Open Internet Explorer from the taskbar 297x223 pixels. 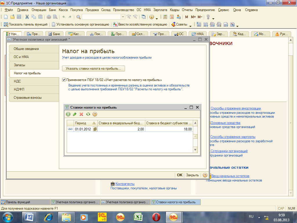point(48,217)
